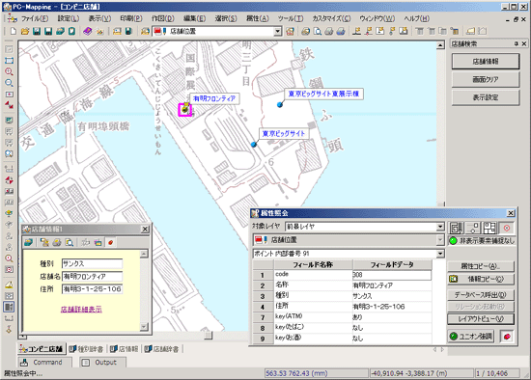Toggle the red circle icon button in 属性照会
Image resolution: width=531 pixels, height=380 pixels.
click(507, 228)
